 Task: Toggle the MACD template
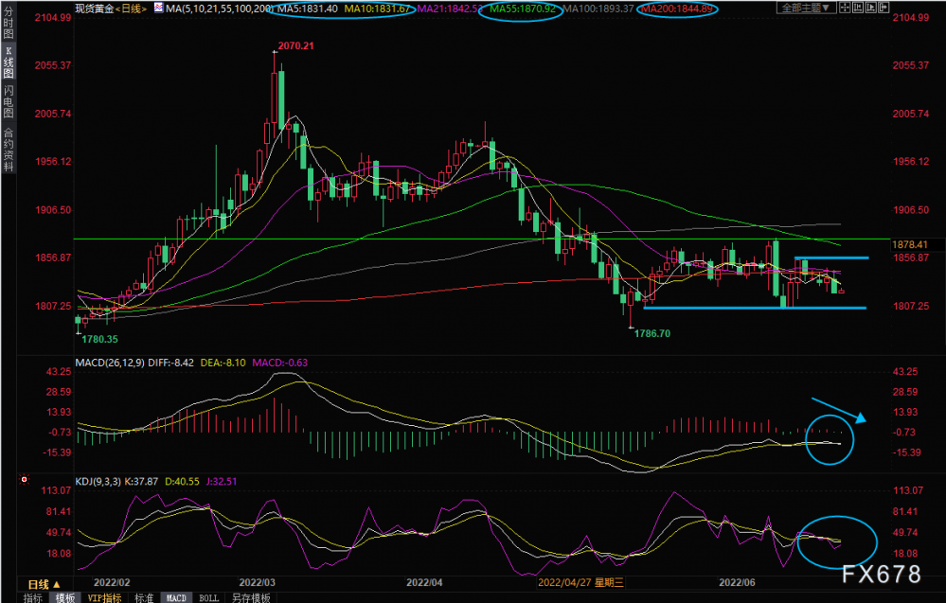point(176,597)
